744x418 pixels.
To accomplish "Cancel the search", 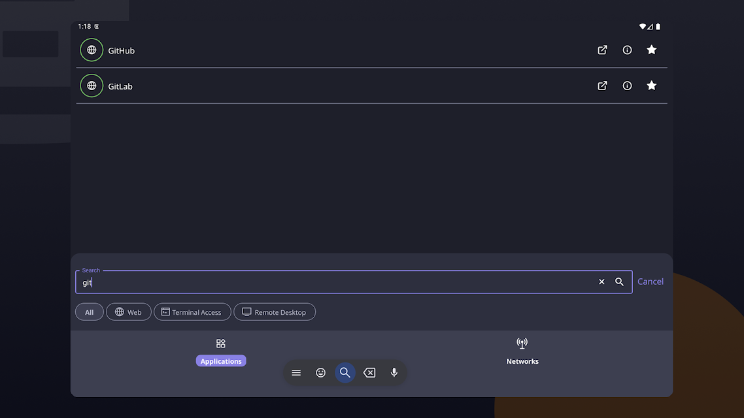I will pyautogui.click(x=650, y=281).
